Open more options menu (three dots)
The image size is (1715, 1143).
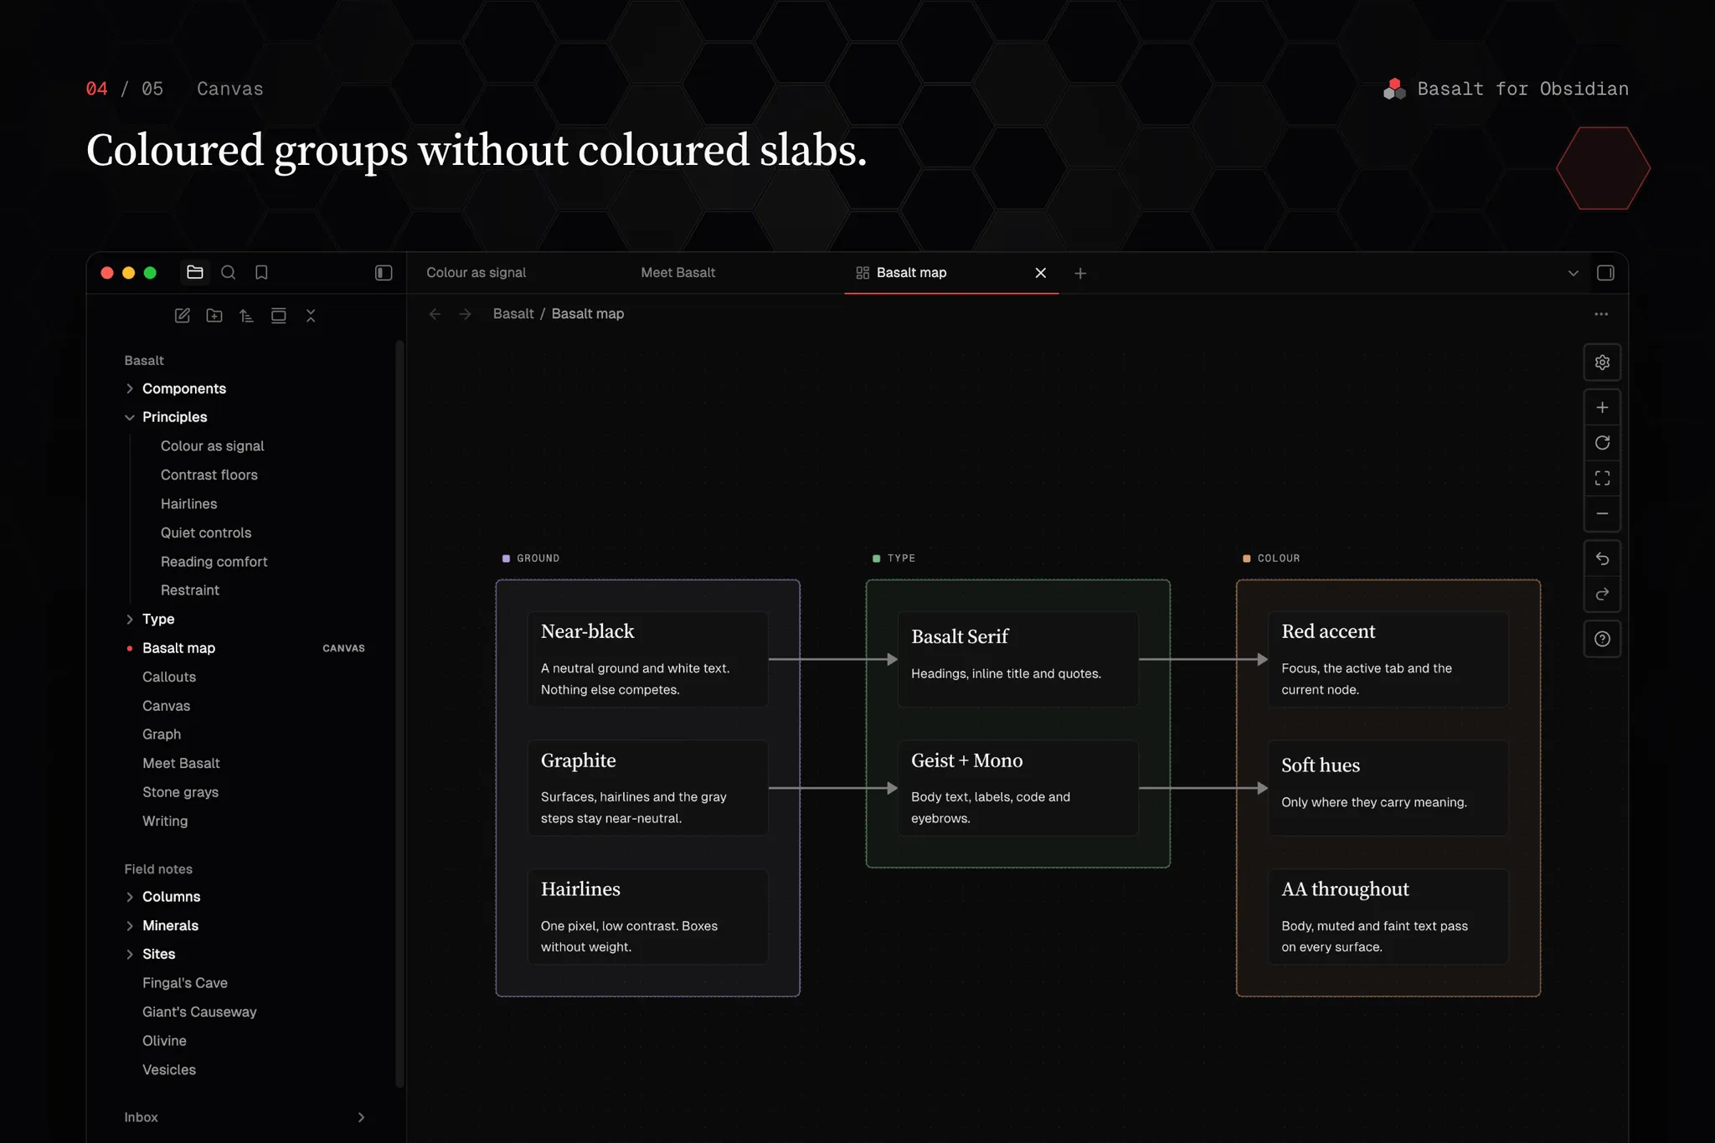[x=1601, y=314]
